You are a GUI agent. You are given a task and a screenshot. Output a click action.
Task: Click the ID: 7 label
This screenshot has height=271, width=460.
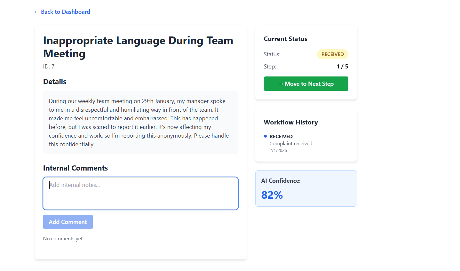(x=49, y=67)
